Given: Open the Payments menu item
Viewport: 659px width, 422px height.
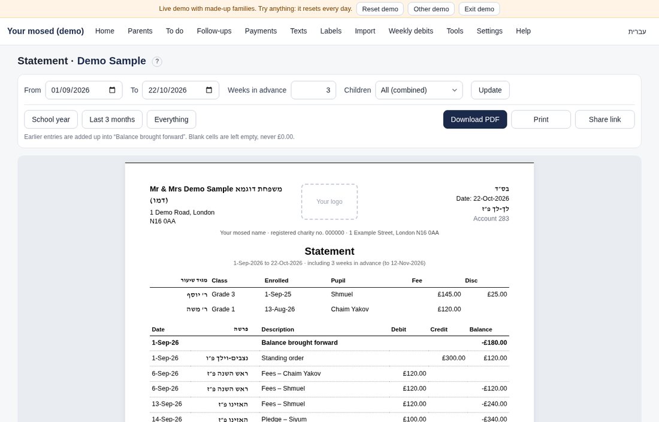Looking at the screenshot, I should [261, 31].
